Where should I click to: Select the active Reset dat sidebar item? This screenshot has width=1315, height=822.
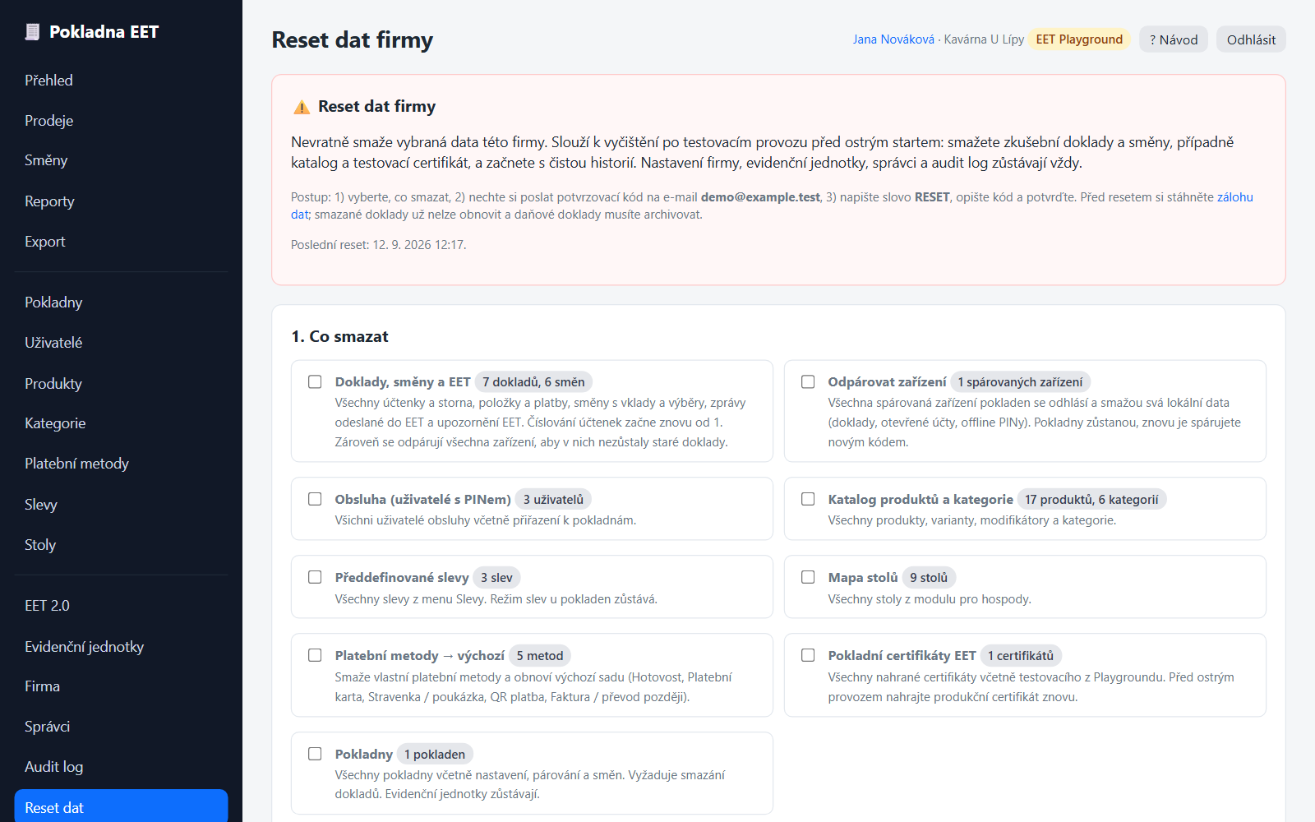pyautogui.click(x=121, y=807)
